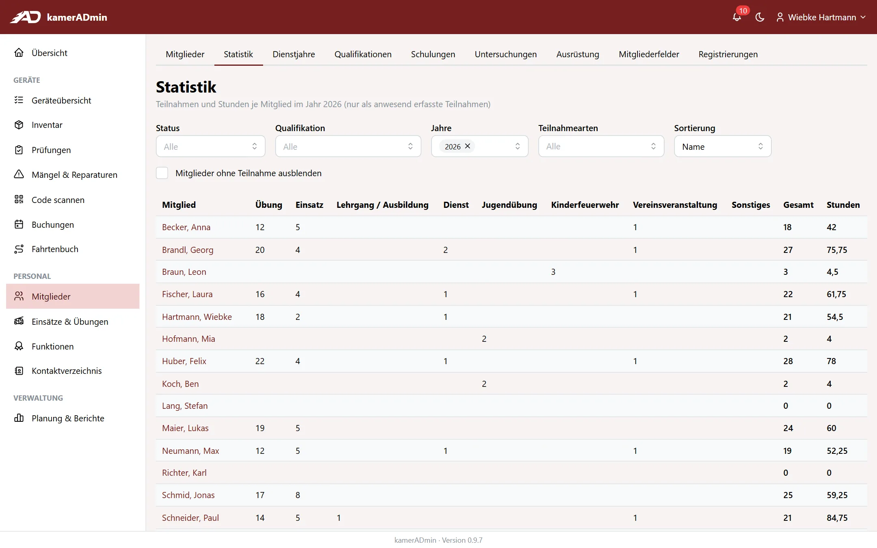Open the Status dropdown

pos(210,147)
